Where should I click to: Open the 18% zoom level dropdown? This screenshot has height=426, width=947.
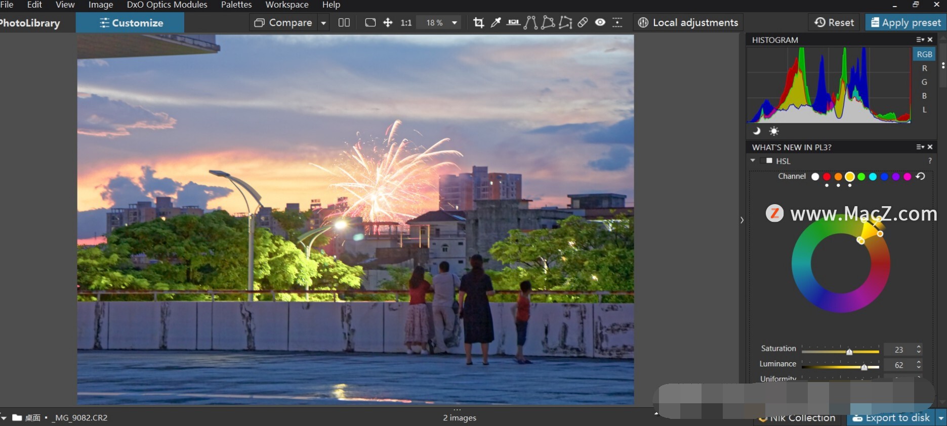[455, 23]
